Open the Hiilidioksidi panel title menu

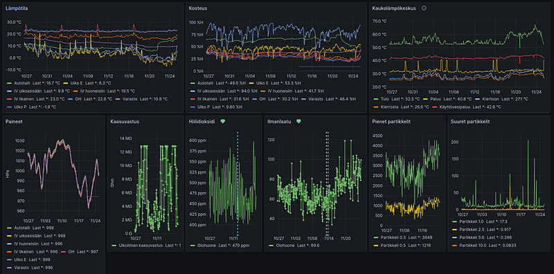202,122
